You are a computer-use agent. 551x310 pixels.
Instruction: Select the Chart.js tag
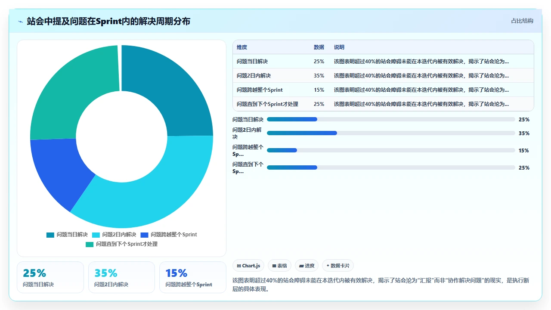248,266
